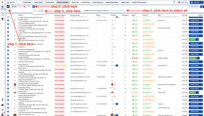Click the GS avatar of Gotti Service Management

tap(15, 50)
